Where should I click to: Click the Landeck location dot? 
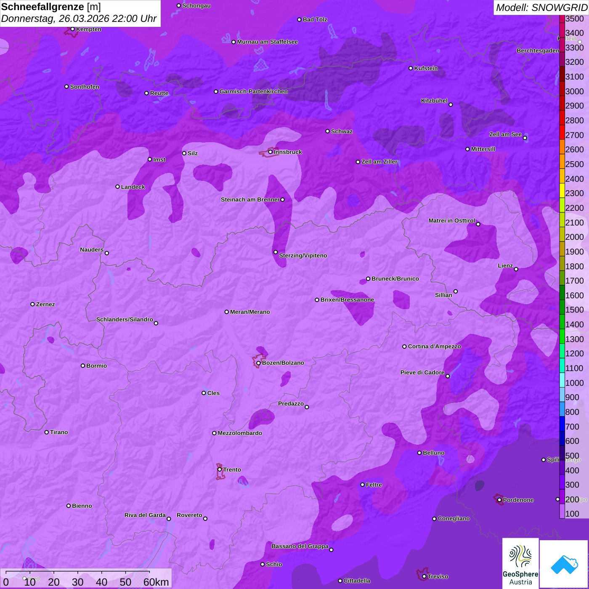coord(117,186)
